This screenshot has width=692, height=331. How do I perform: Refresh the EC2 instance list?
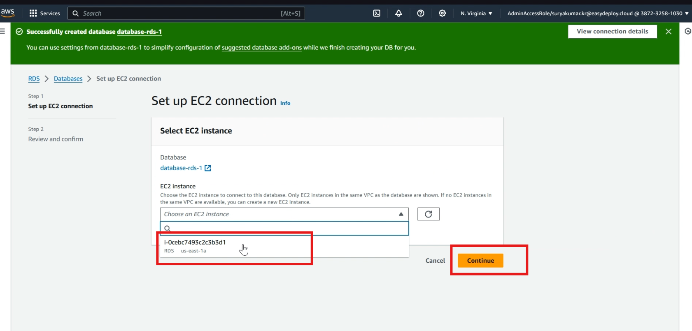(x=429, y=214)
